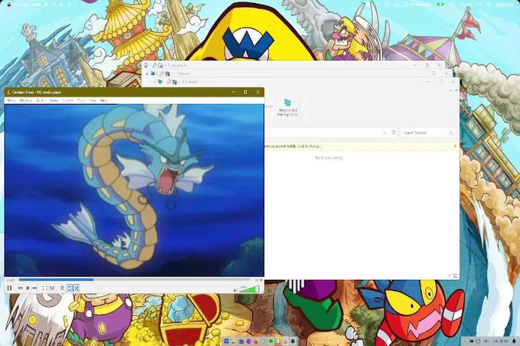This screenshot has height=346, width=520.
Task: Open the VLC Help menu
Action: 104,100
